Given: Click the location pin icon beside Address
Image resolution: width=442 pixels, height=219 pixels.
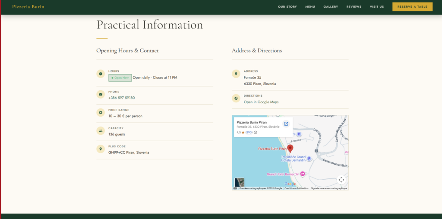Looking at the screenshot, I should tap(236, 74).
